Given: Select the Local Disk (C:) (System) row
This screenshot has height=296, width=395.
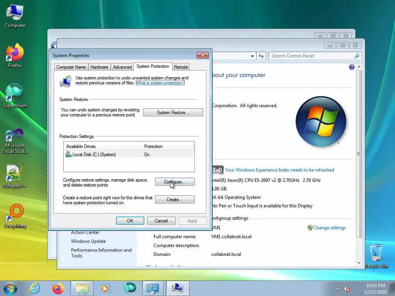Looking at the screenshot, I should pyautogui.click(x=129, y=155).
